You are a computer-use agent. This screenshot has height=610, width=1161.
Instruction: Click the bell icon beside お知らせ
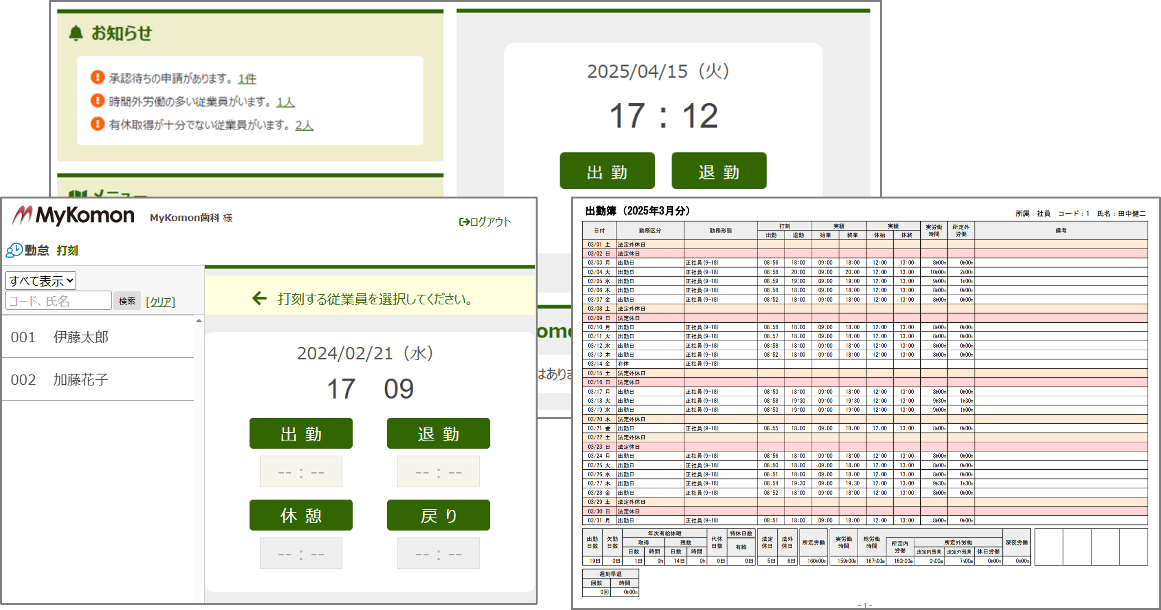[76, 33]
